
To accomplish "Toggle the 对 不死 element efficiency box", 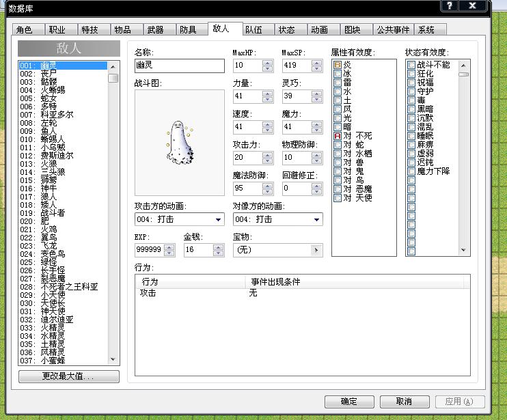I will (x=338, y=136).
